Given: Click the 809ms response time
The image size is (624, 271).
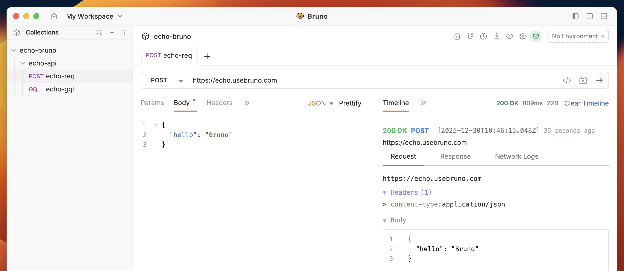Looking at the screenshot, I should point(532,103).
